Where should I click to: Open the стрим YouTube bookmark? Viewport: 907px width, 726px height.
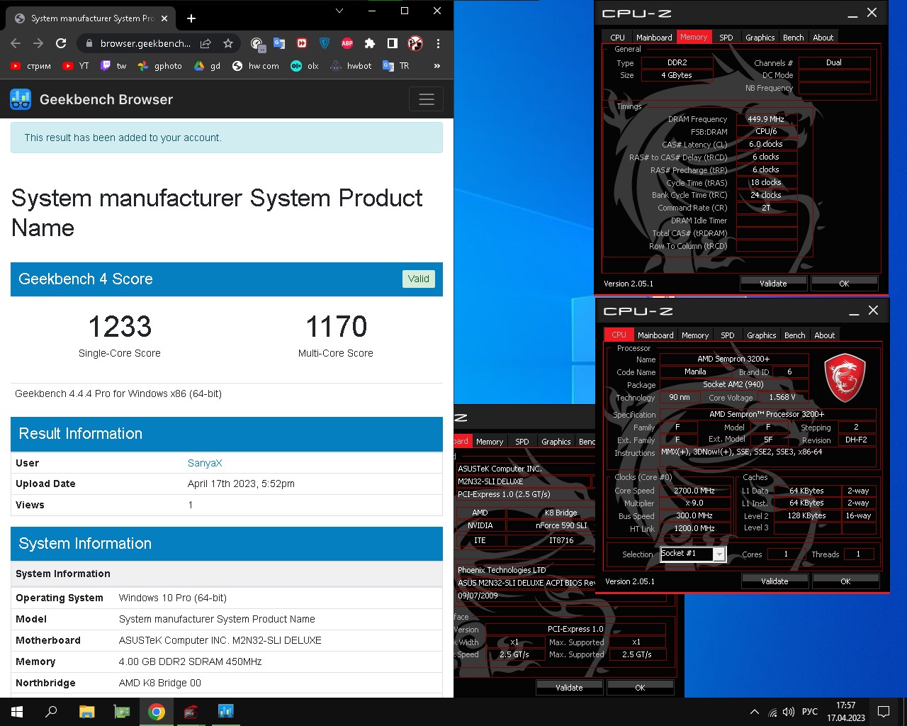point(31,66)
